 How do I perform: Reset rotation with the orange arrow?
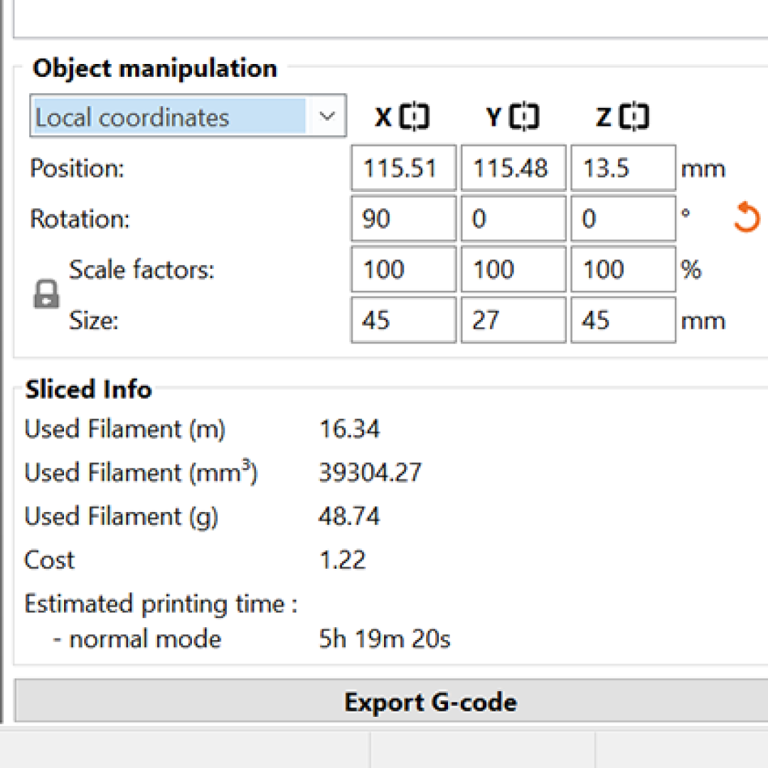click(x=747, y=216)
